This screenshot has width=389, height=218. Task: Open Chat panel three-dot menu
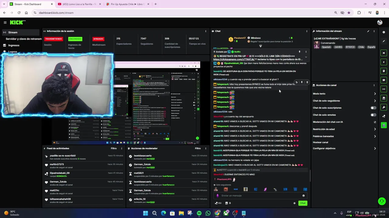(307, 31)
